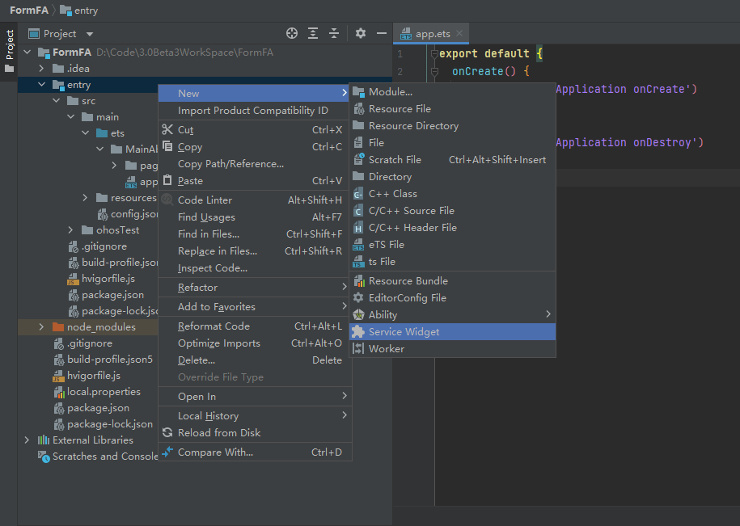Screen dimensions: 740x526
Task: Click the Cut scissors icon
Action: click(167, 129)
